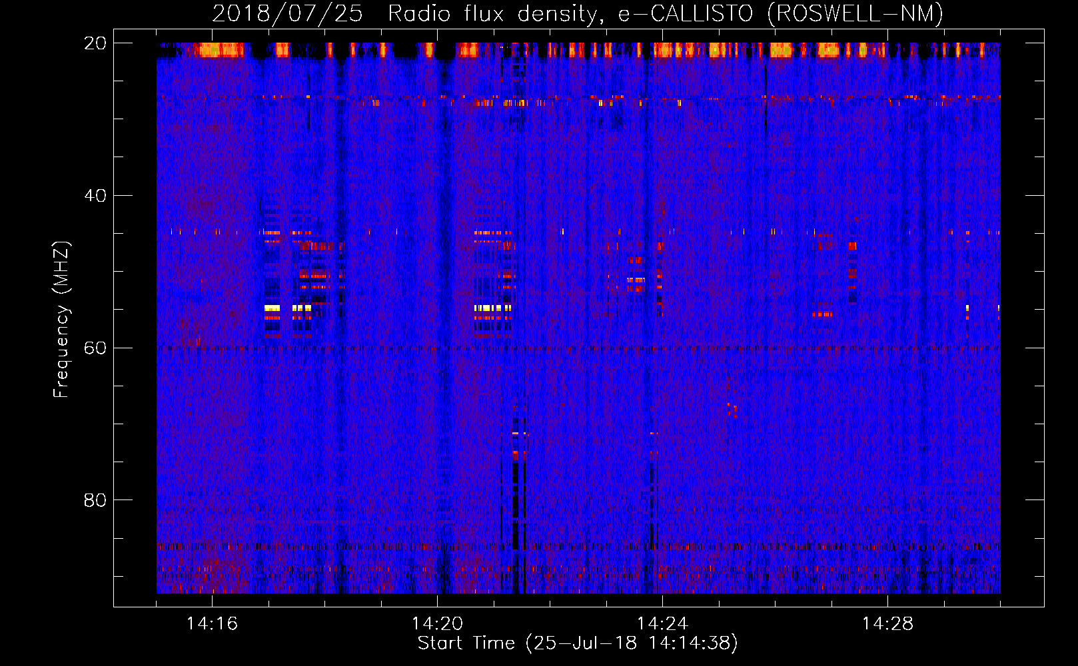Screen dimensions: 1078x666
Task: Click the '14:20' time axis label
Action: [x=437, y=624]
